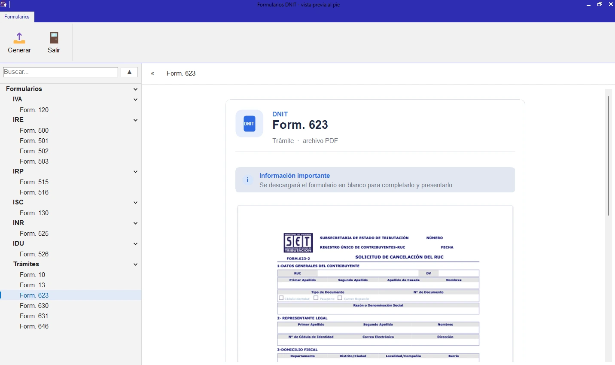Select Form. 526 in the tree
Screen dimensions: 615x365
coord(34,254)
